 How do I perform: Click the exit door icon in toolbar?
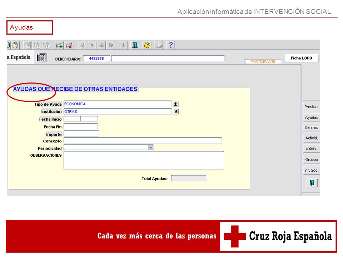coord(135,45)
